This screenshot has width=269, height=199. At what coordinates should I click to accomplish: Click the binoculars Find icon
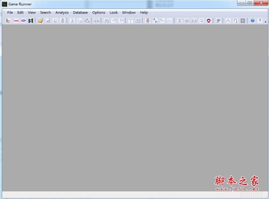point(106,21)
